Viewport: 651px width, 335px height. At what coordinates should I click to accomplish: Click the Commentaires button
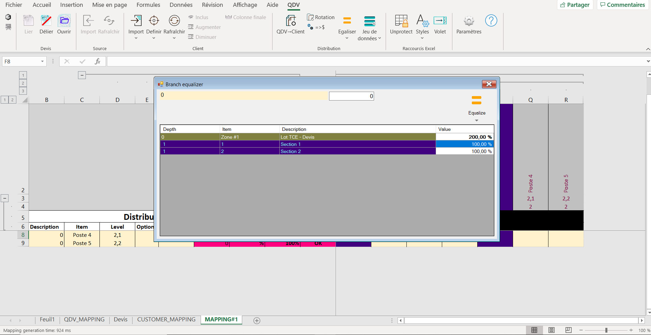coord(622,5)
